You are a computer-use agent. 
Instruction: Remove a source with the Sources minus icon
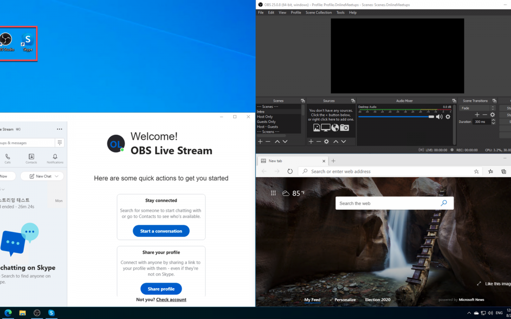[319, 142]
